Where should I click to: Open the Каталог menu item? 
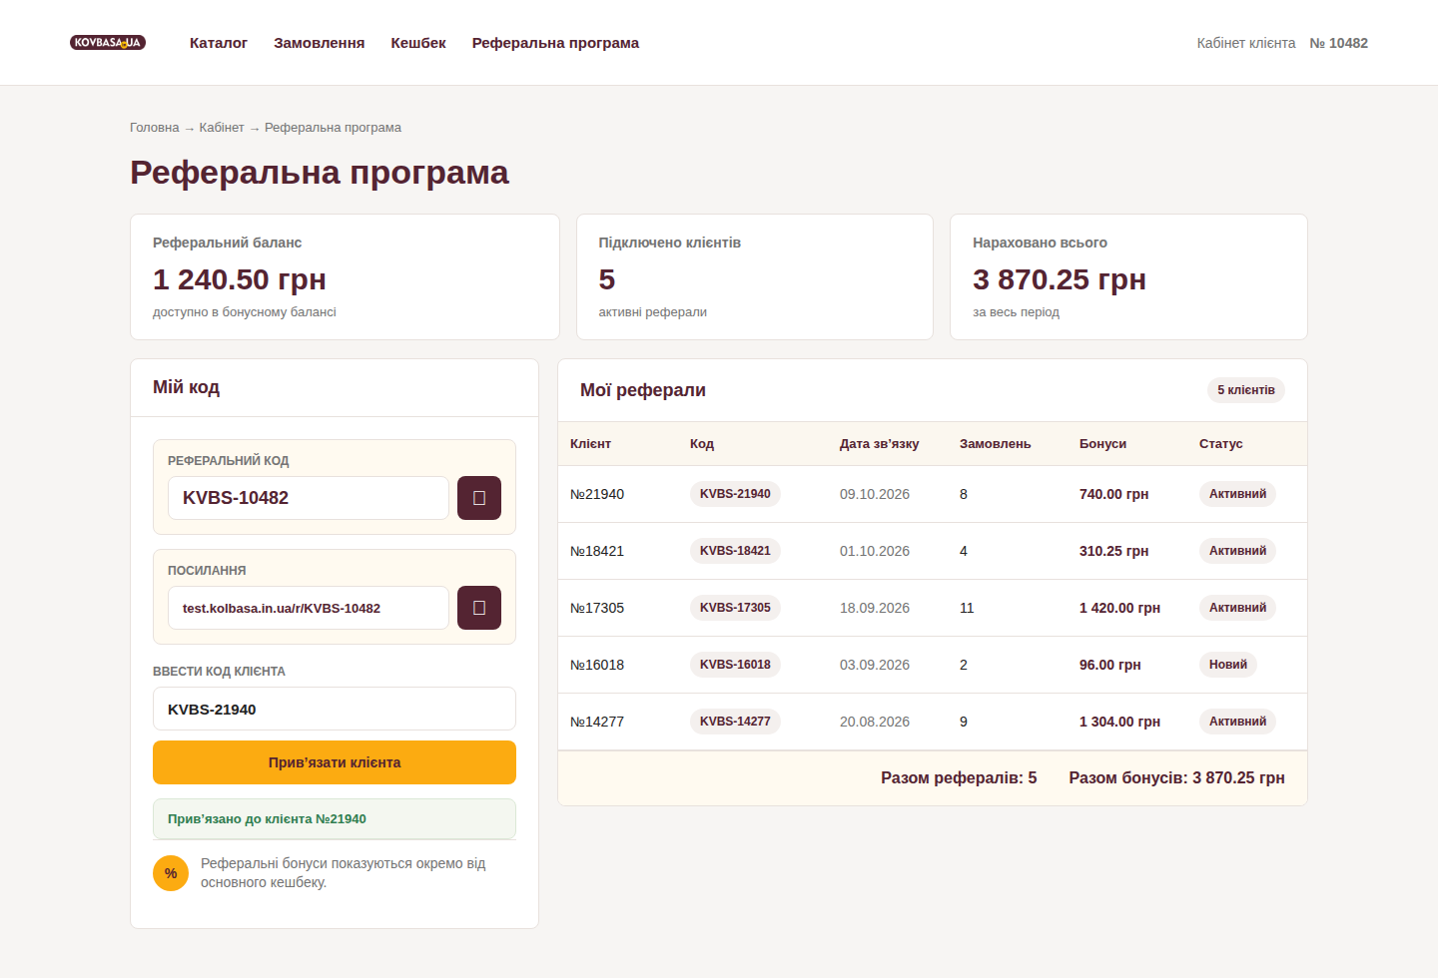(219, 43)
